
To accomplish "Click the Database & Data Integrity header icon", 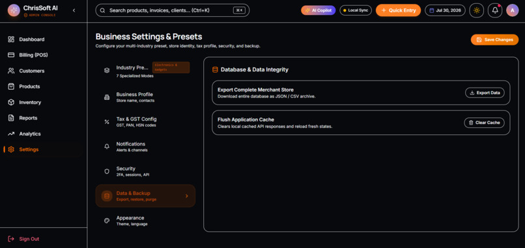I will click(x=216, y=69).
